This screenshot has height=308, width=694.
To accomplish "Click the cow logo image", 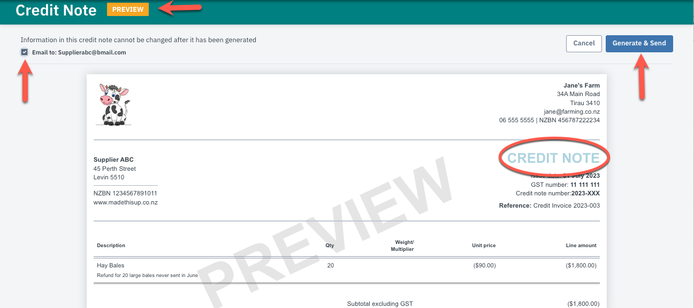I will 113,105.
